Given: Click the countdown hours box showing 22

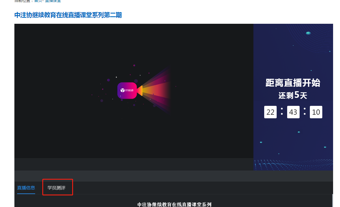Looking at the screenshot, I should pos(270,112).
